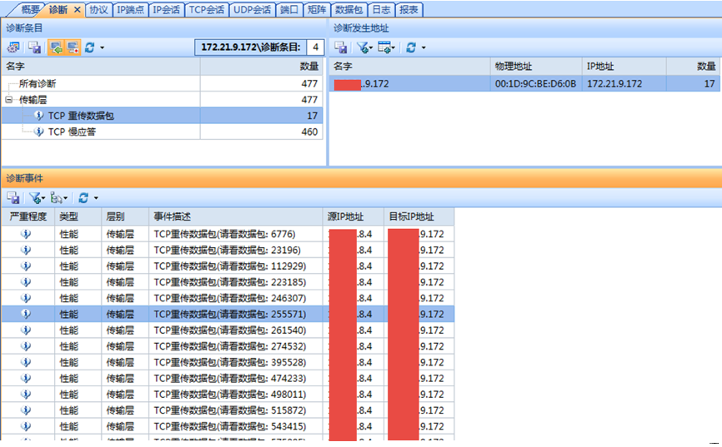Save diagnosis events via save icon
Image resolution: width=722 pixels, height=447 pixels.
(x=13, y=198)
